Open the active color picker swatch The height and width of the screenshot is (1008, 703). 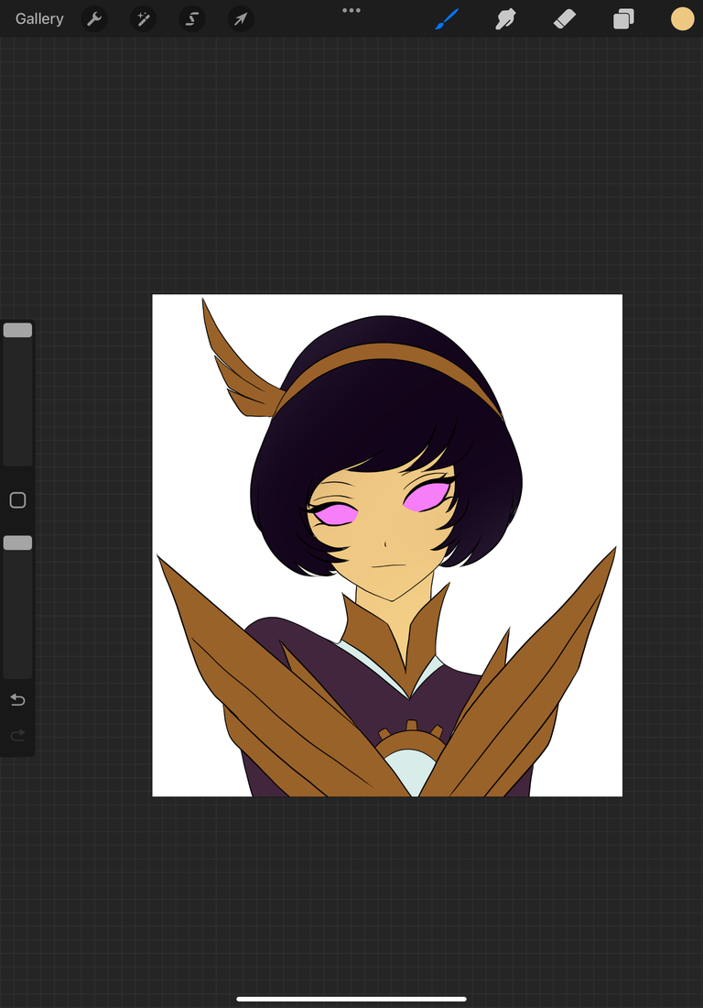click(683, 18)
